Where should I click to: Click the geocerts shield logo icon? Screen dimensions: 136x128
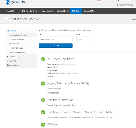coord(8,2)
